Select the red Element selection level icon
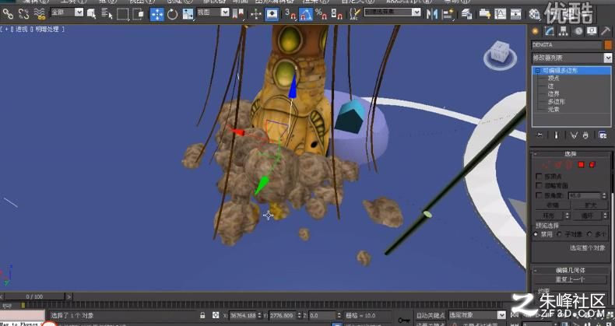This screenshot has width=615, height=326. click(x=592, y=165)
